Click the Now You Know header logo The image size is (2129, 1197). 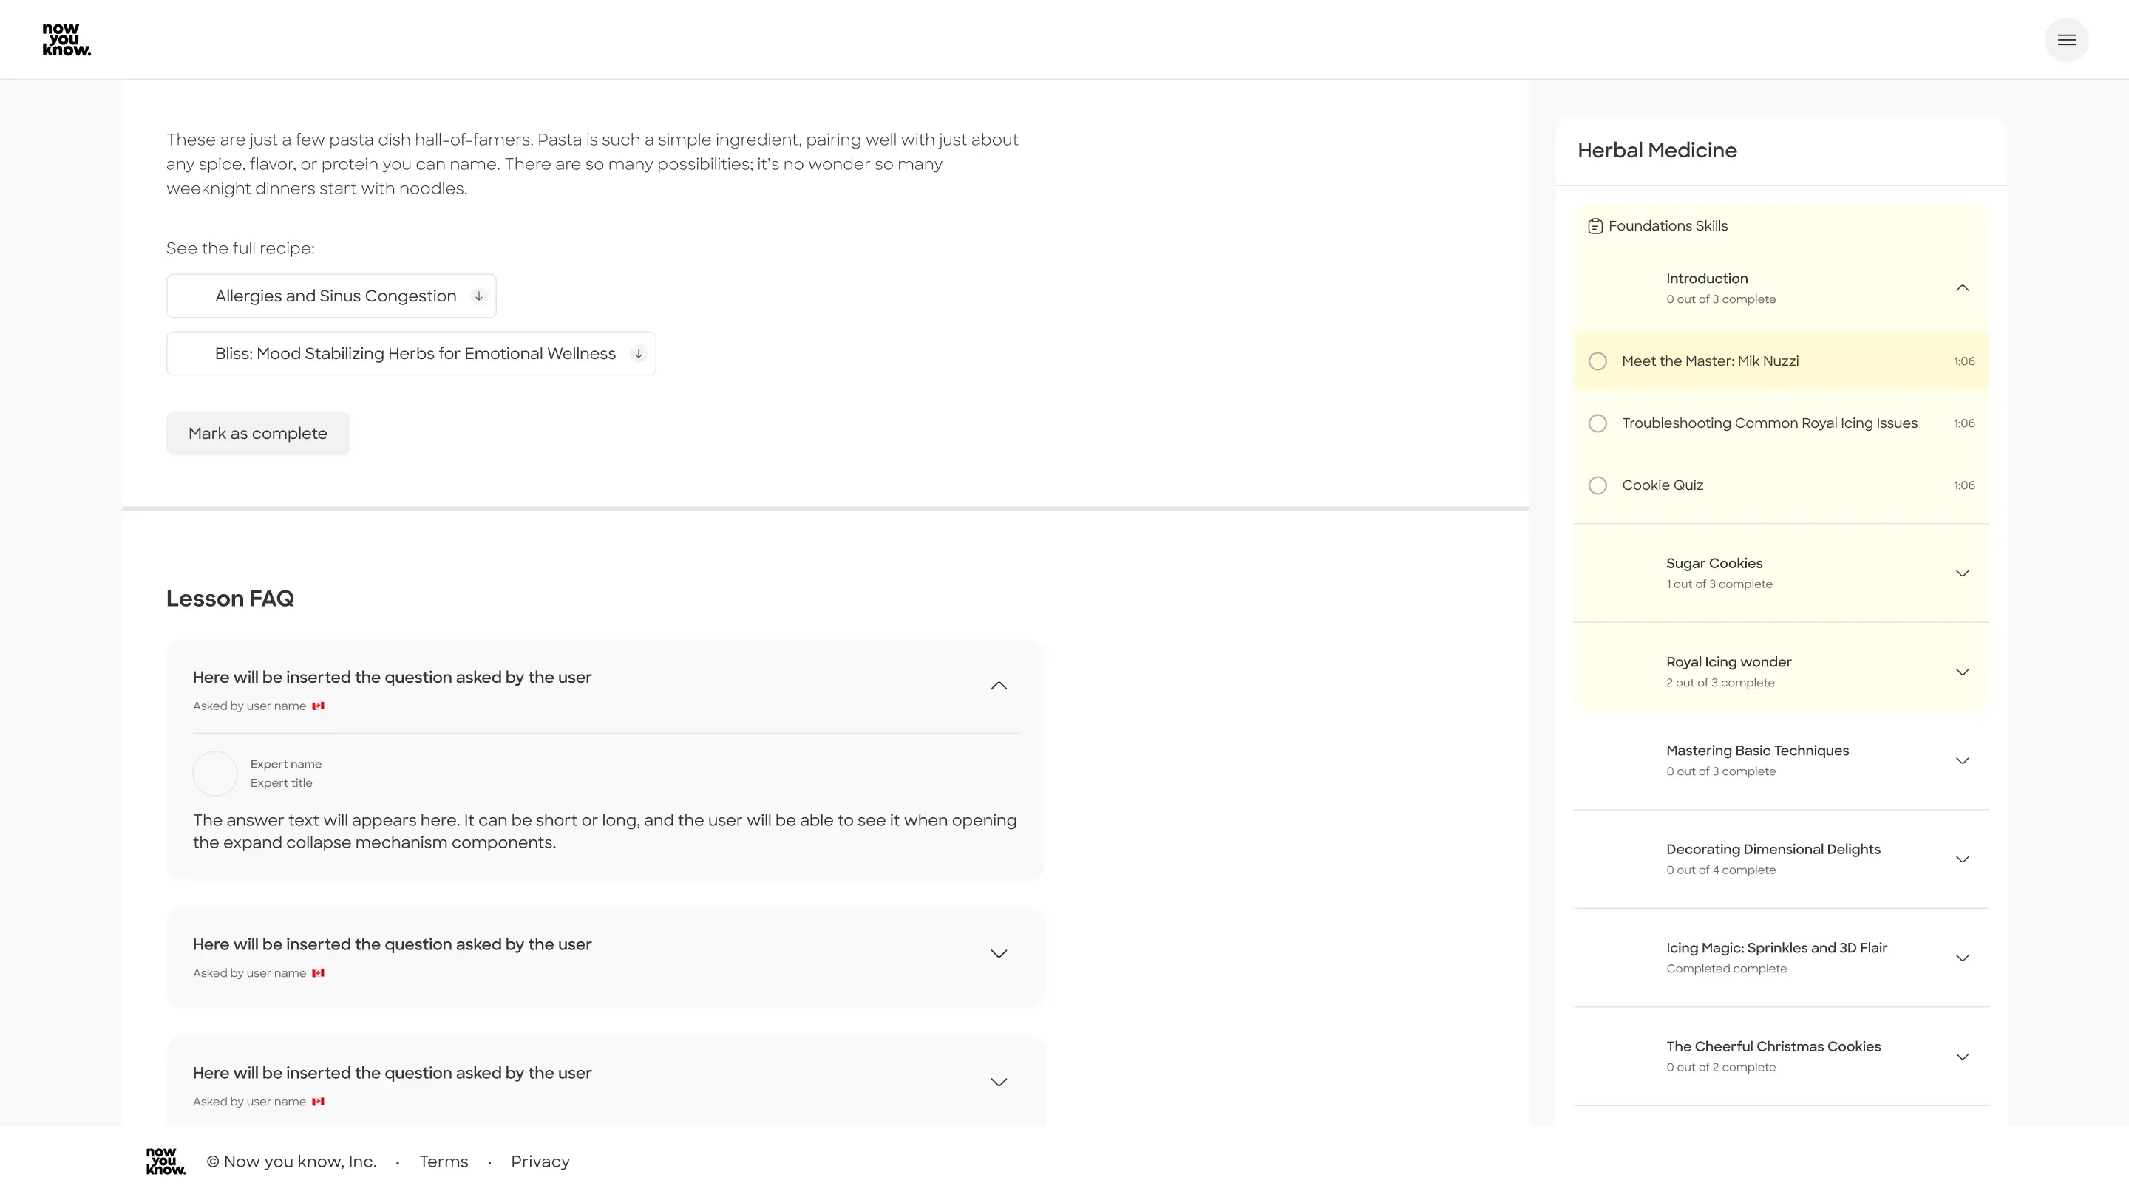tap(66, 40)
